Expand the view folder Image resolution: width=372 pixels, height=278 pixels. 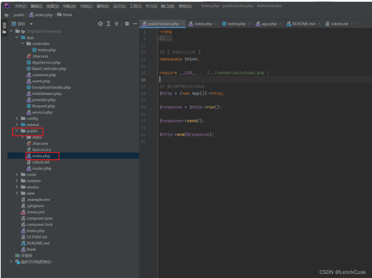pyautogui.click(x=17, y=193)
